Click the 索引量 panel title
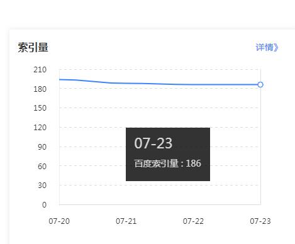The image size is (295, 244). [x=33, y=47]
